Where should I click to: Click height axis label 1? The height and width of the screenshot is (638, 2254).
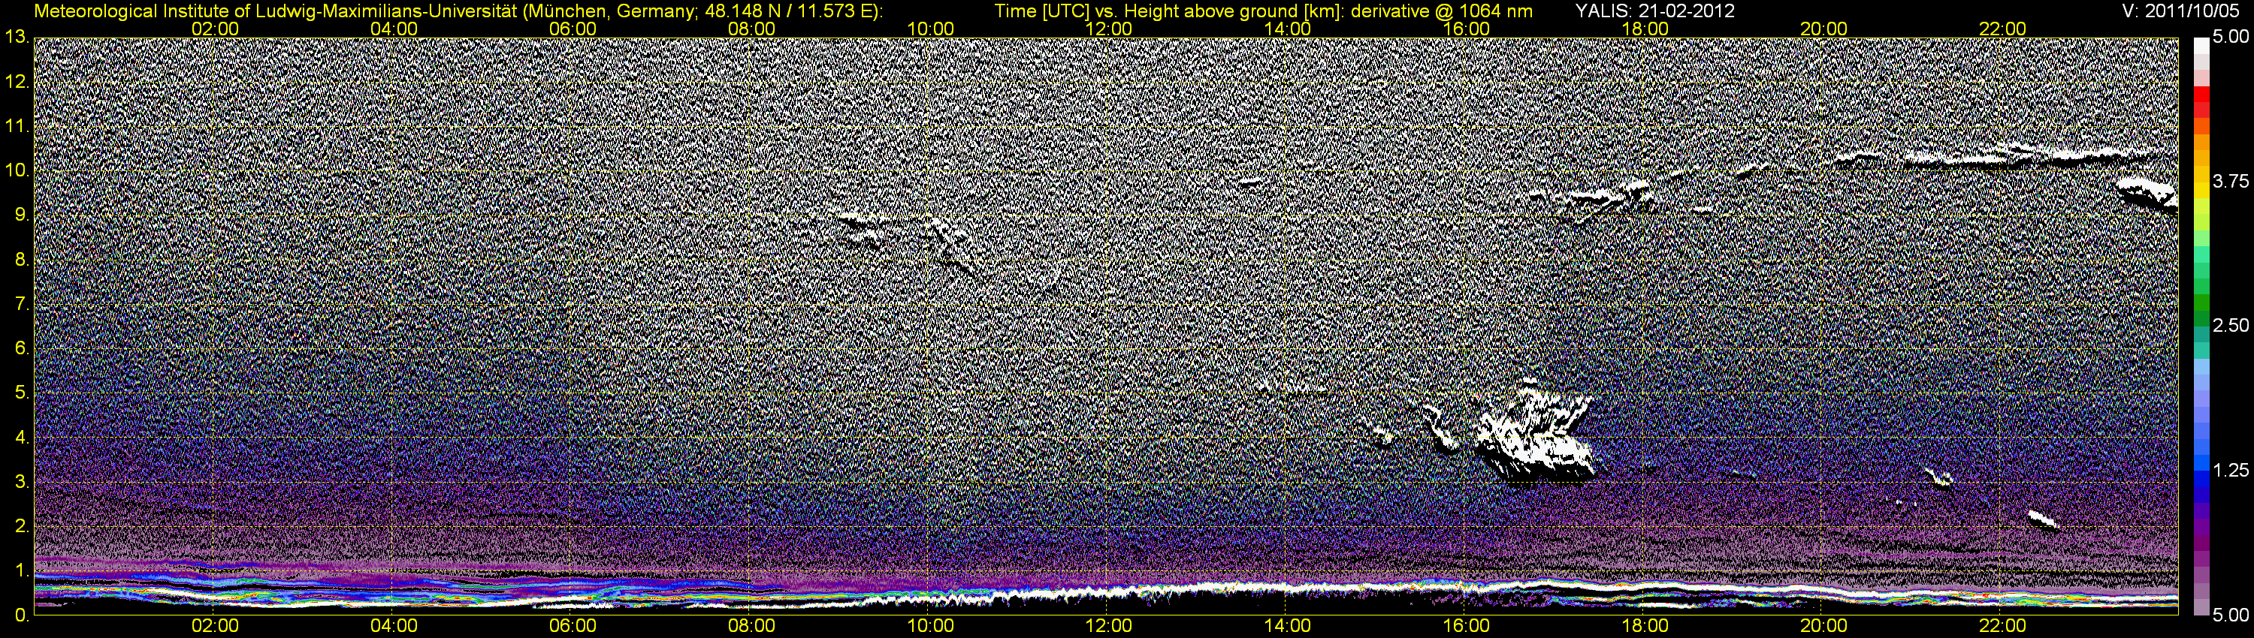tap(21, 572)
